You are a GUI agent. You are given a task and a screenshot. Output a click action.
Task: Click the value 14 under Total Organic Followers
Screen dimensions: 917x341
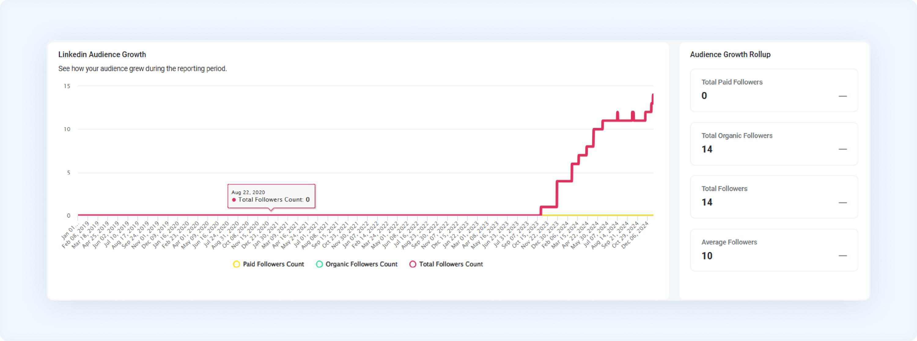[x=707, y=149]
